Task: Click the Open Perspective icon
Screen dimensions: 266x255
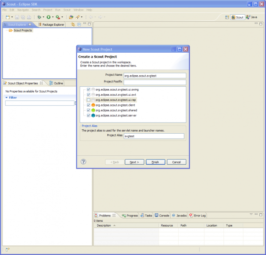Action: pyautogui.click(x=227, y=17)
